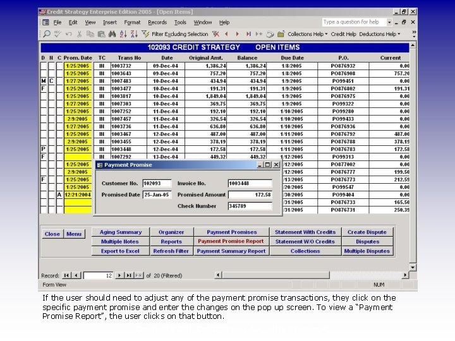The height and width of the screenshot is (341, 455).
Task: Click the 'Type a question for help' box
Action: [354, 22]
